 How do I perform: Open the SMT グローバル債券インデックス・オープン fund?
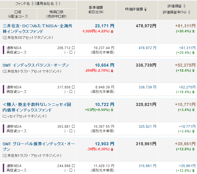point(39,147)
